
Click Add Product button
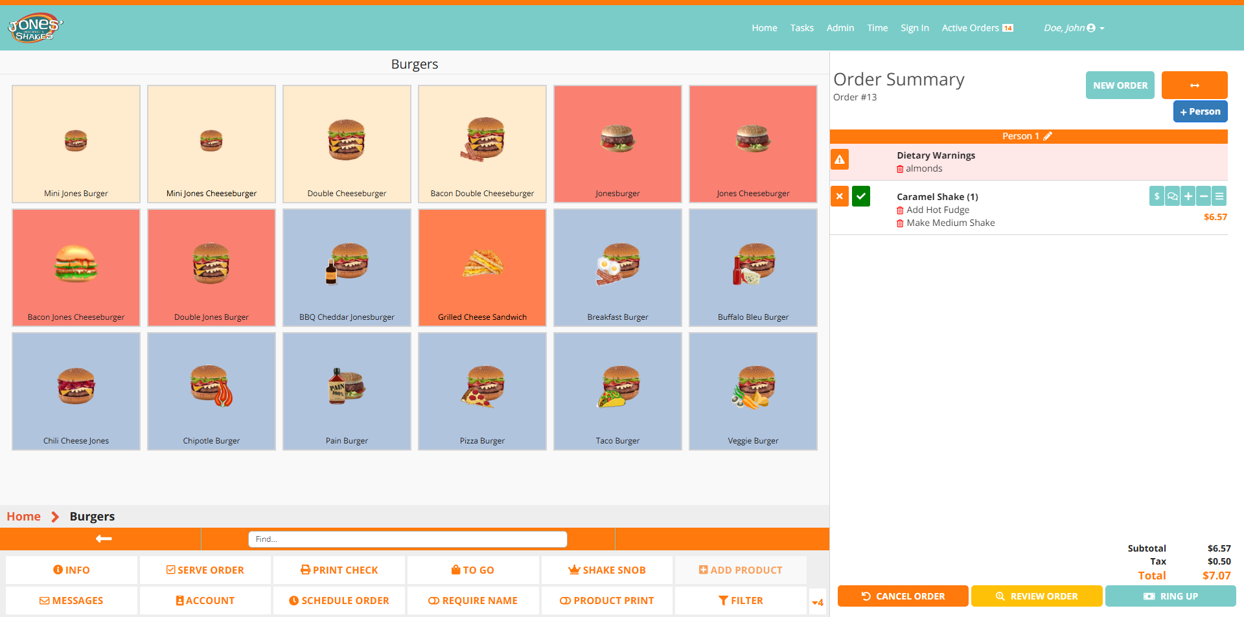[741, 570]
